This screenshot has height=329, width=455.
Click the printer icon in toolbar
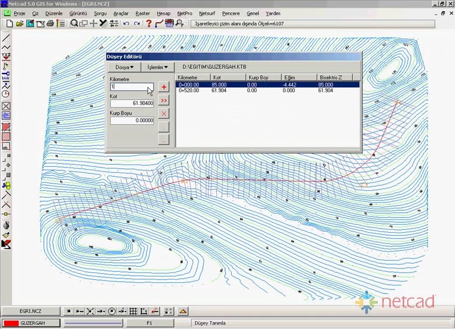point(50,23)
